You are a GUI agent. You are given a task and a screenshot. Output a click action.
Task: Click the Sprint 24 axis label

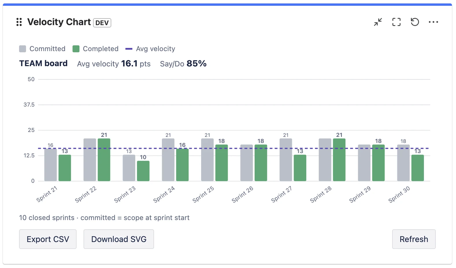tap(164, 194)
